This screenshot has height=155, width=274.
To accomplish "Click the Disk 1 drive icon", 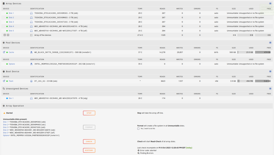I will coord(31,13).
